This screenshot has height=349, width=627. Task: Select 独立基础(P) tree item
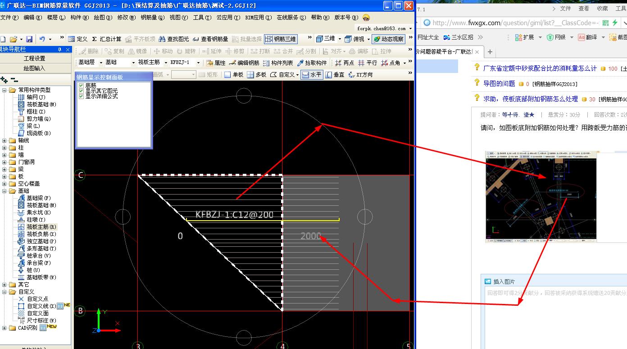point(37,241)
